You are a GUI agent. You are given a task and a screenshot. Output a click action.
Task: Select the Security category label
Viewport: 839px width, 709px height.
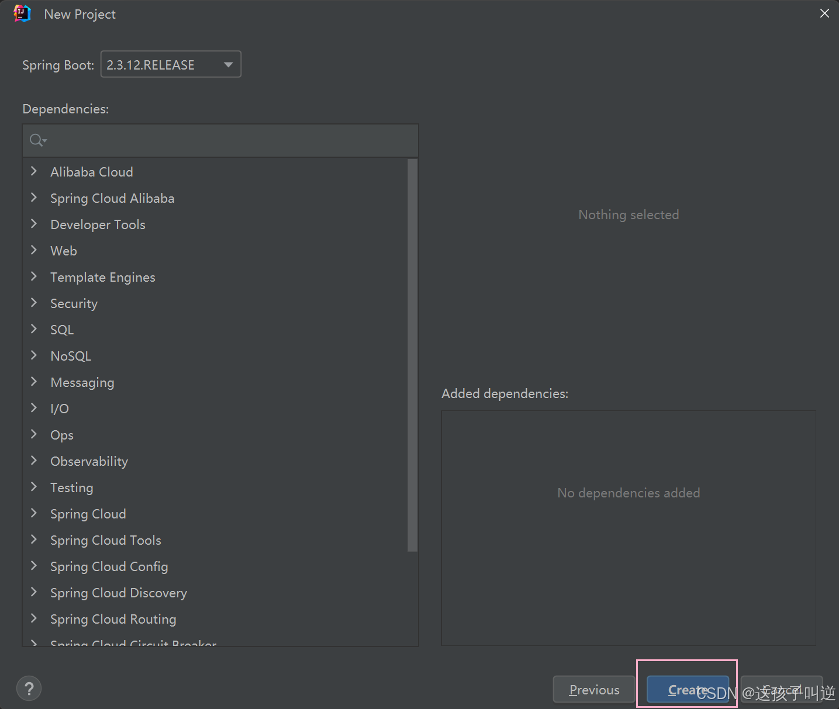click(74, 304)
